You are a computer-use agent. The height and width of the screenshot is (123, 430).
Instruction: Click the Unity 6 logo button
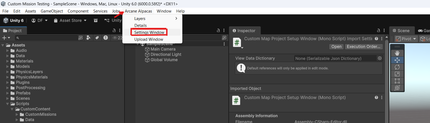pos(13,20)
